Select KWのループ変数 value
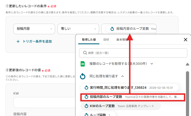This screenshot has width=191, height=116. pos(121,106)
